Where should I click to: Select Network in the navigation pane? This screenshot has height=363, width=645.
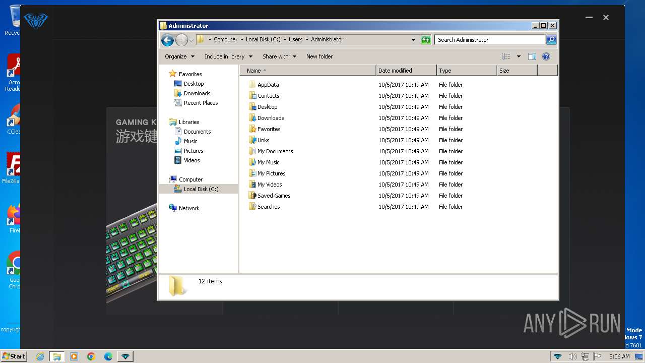184,208
